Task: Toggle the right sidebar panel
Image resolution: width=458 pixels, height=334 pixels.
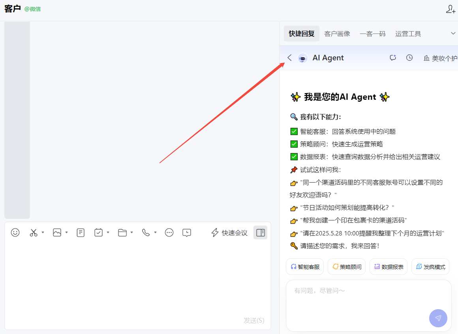Action: pyautogui.click(x=260, y=233)
